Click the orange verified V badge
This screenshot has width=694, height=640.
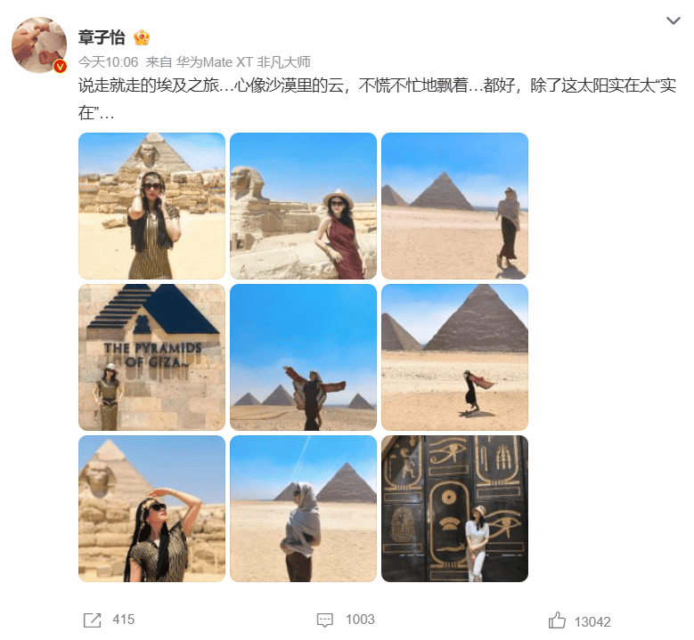coord(60,67)
